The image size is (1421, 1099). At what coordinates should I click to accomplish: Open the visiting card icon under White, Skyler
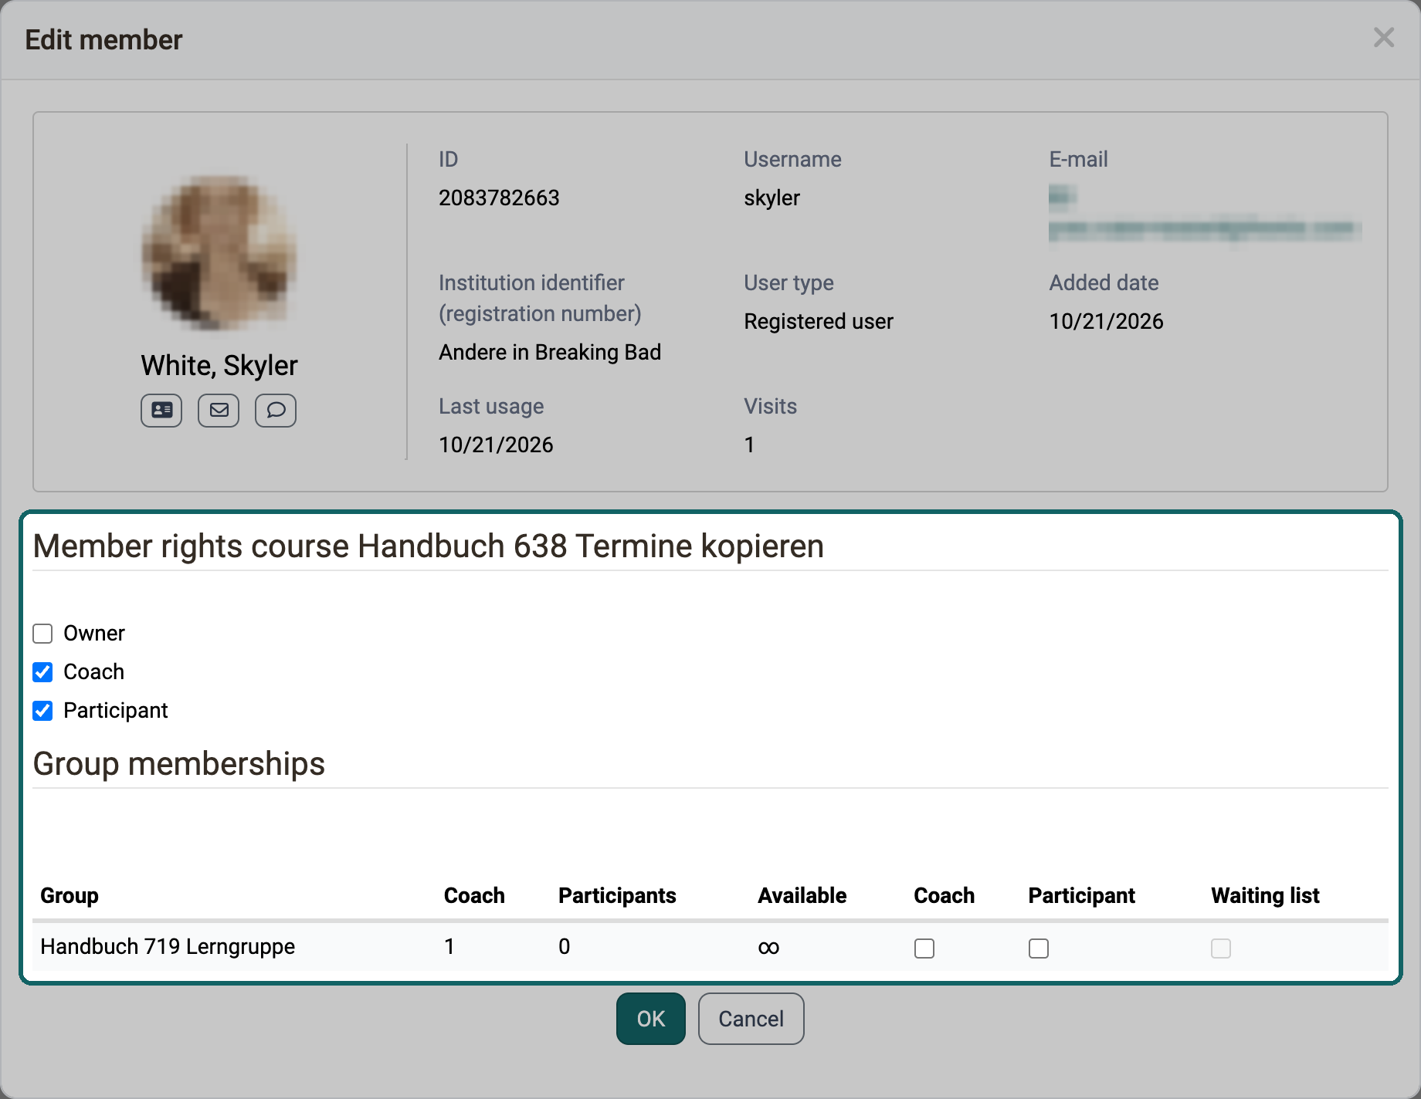[x=161, y=410]
